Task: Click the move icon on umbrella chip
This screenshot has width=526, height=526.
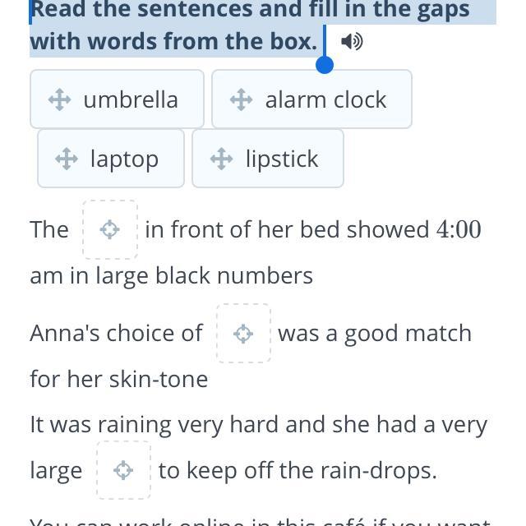Action: (59, 99)
